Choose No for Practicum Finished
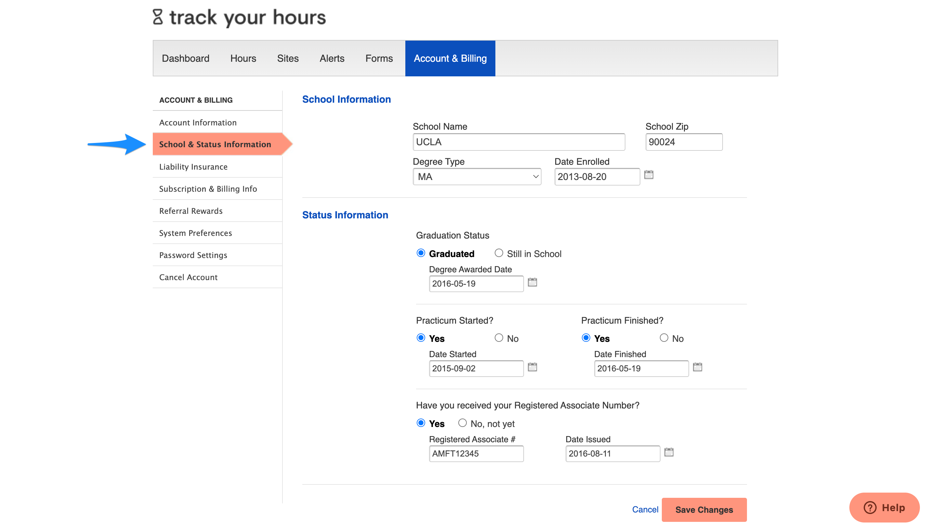 664,338
